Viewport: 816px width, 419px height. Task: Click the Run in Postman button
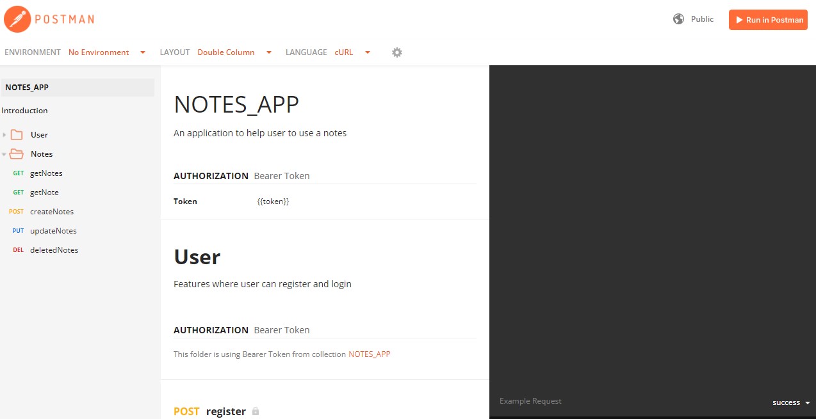(768, 20)
